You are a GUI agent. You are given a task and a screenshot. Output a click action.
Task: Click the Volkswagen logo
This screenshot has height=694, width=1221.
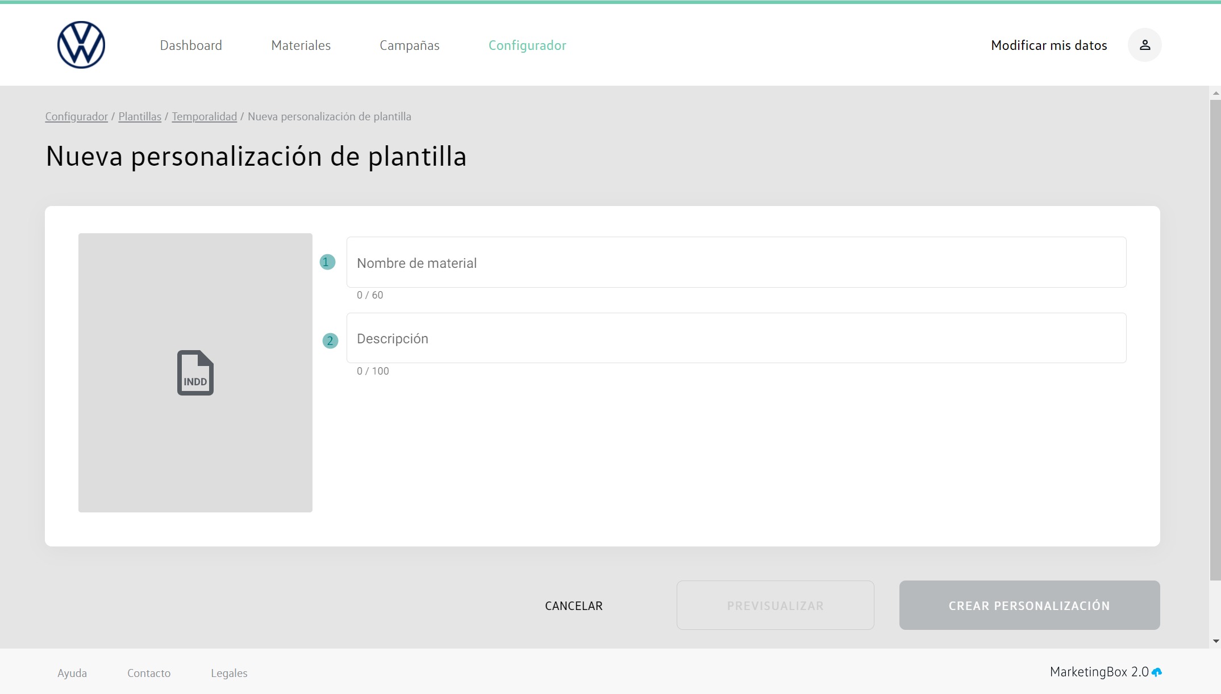point(81,45)
